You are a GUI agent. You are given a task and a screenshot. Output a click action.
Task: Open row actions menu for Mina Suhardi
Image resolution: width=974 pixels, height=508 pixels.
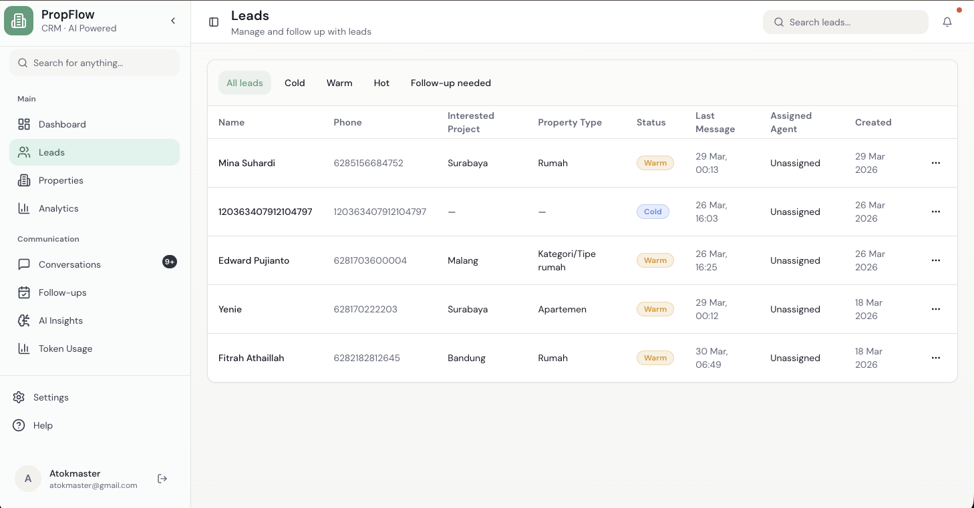click(936, 163)
